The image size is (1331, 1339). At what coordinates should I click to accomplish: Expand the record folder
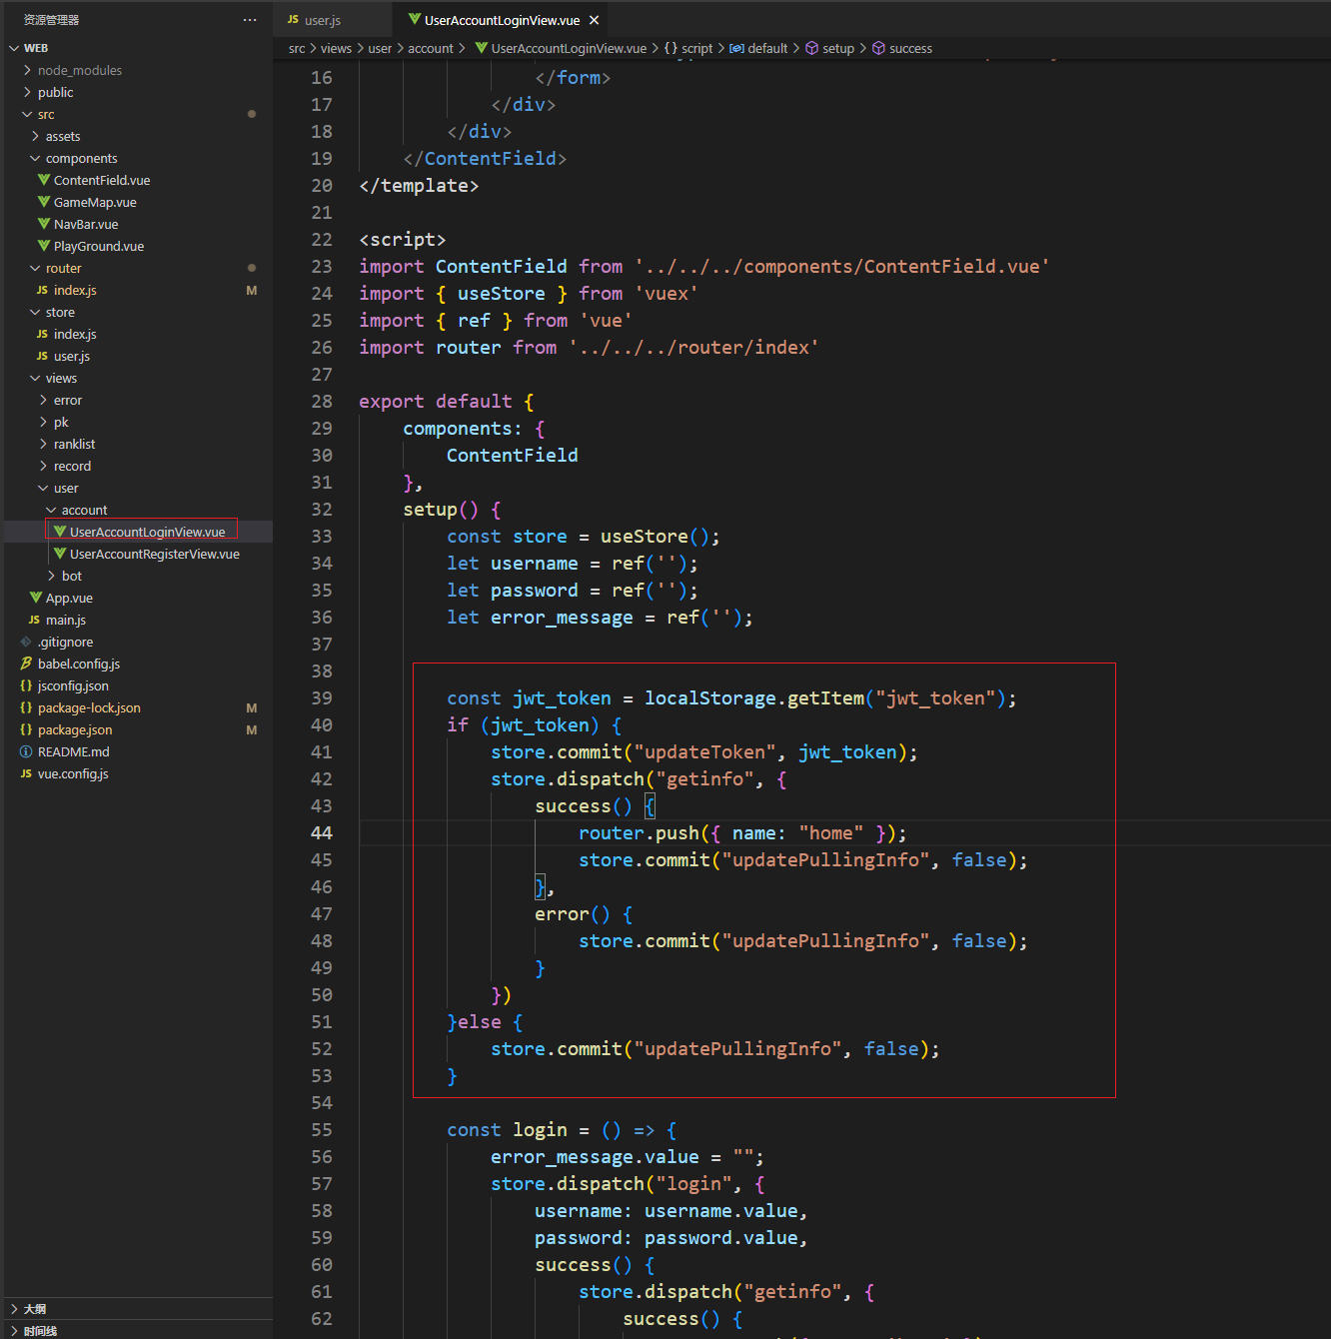(137, 466)
